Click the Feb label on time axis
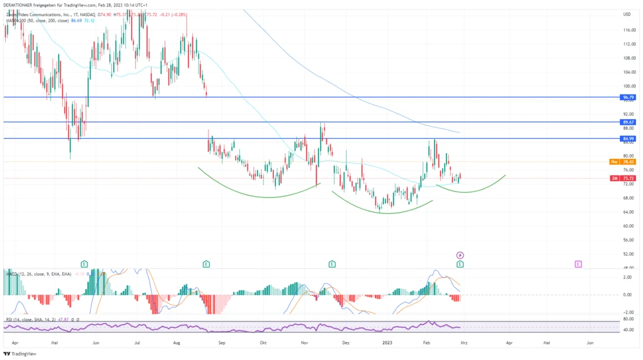643x360 pixels. 426,343
